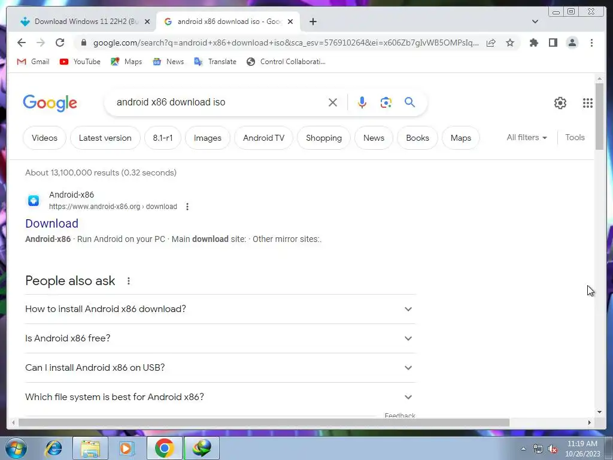This screenshot has height=460, width=613.
Task: Open Windows Explorer from taskbar
Action: click(x=90, y=448)
